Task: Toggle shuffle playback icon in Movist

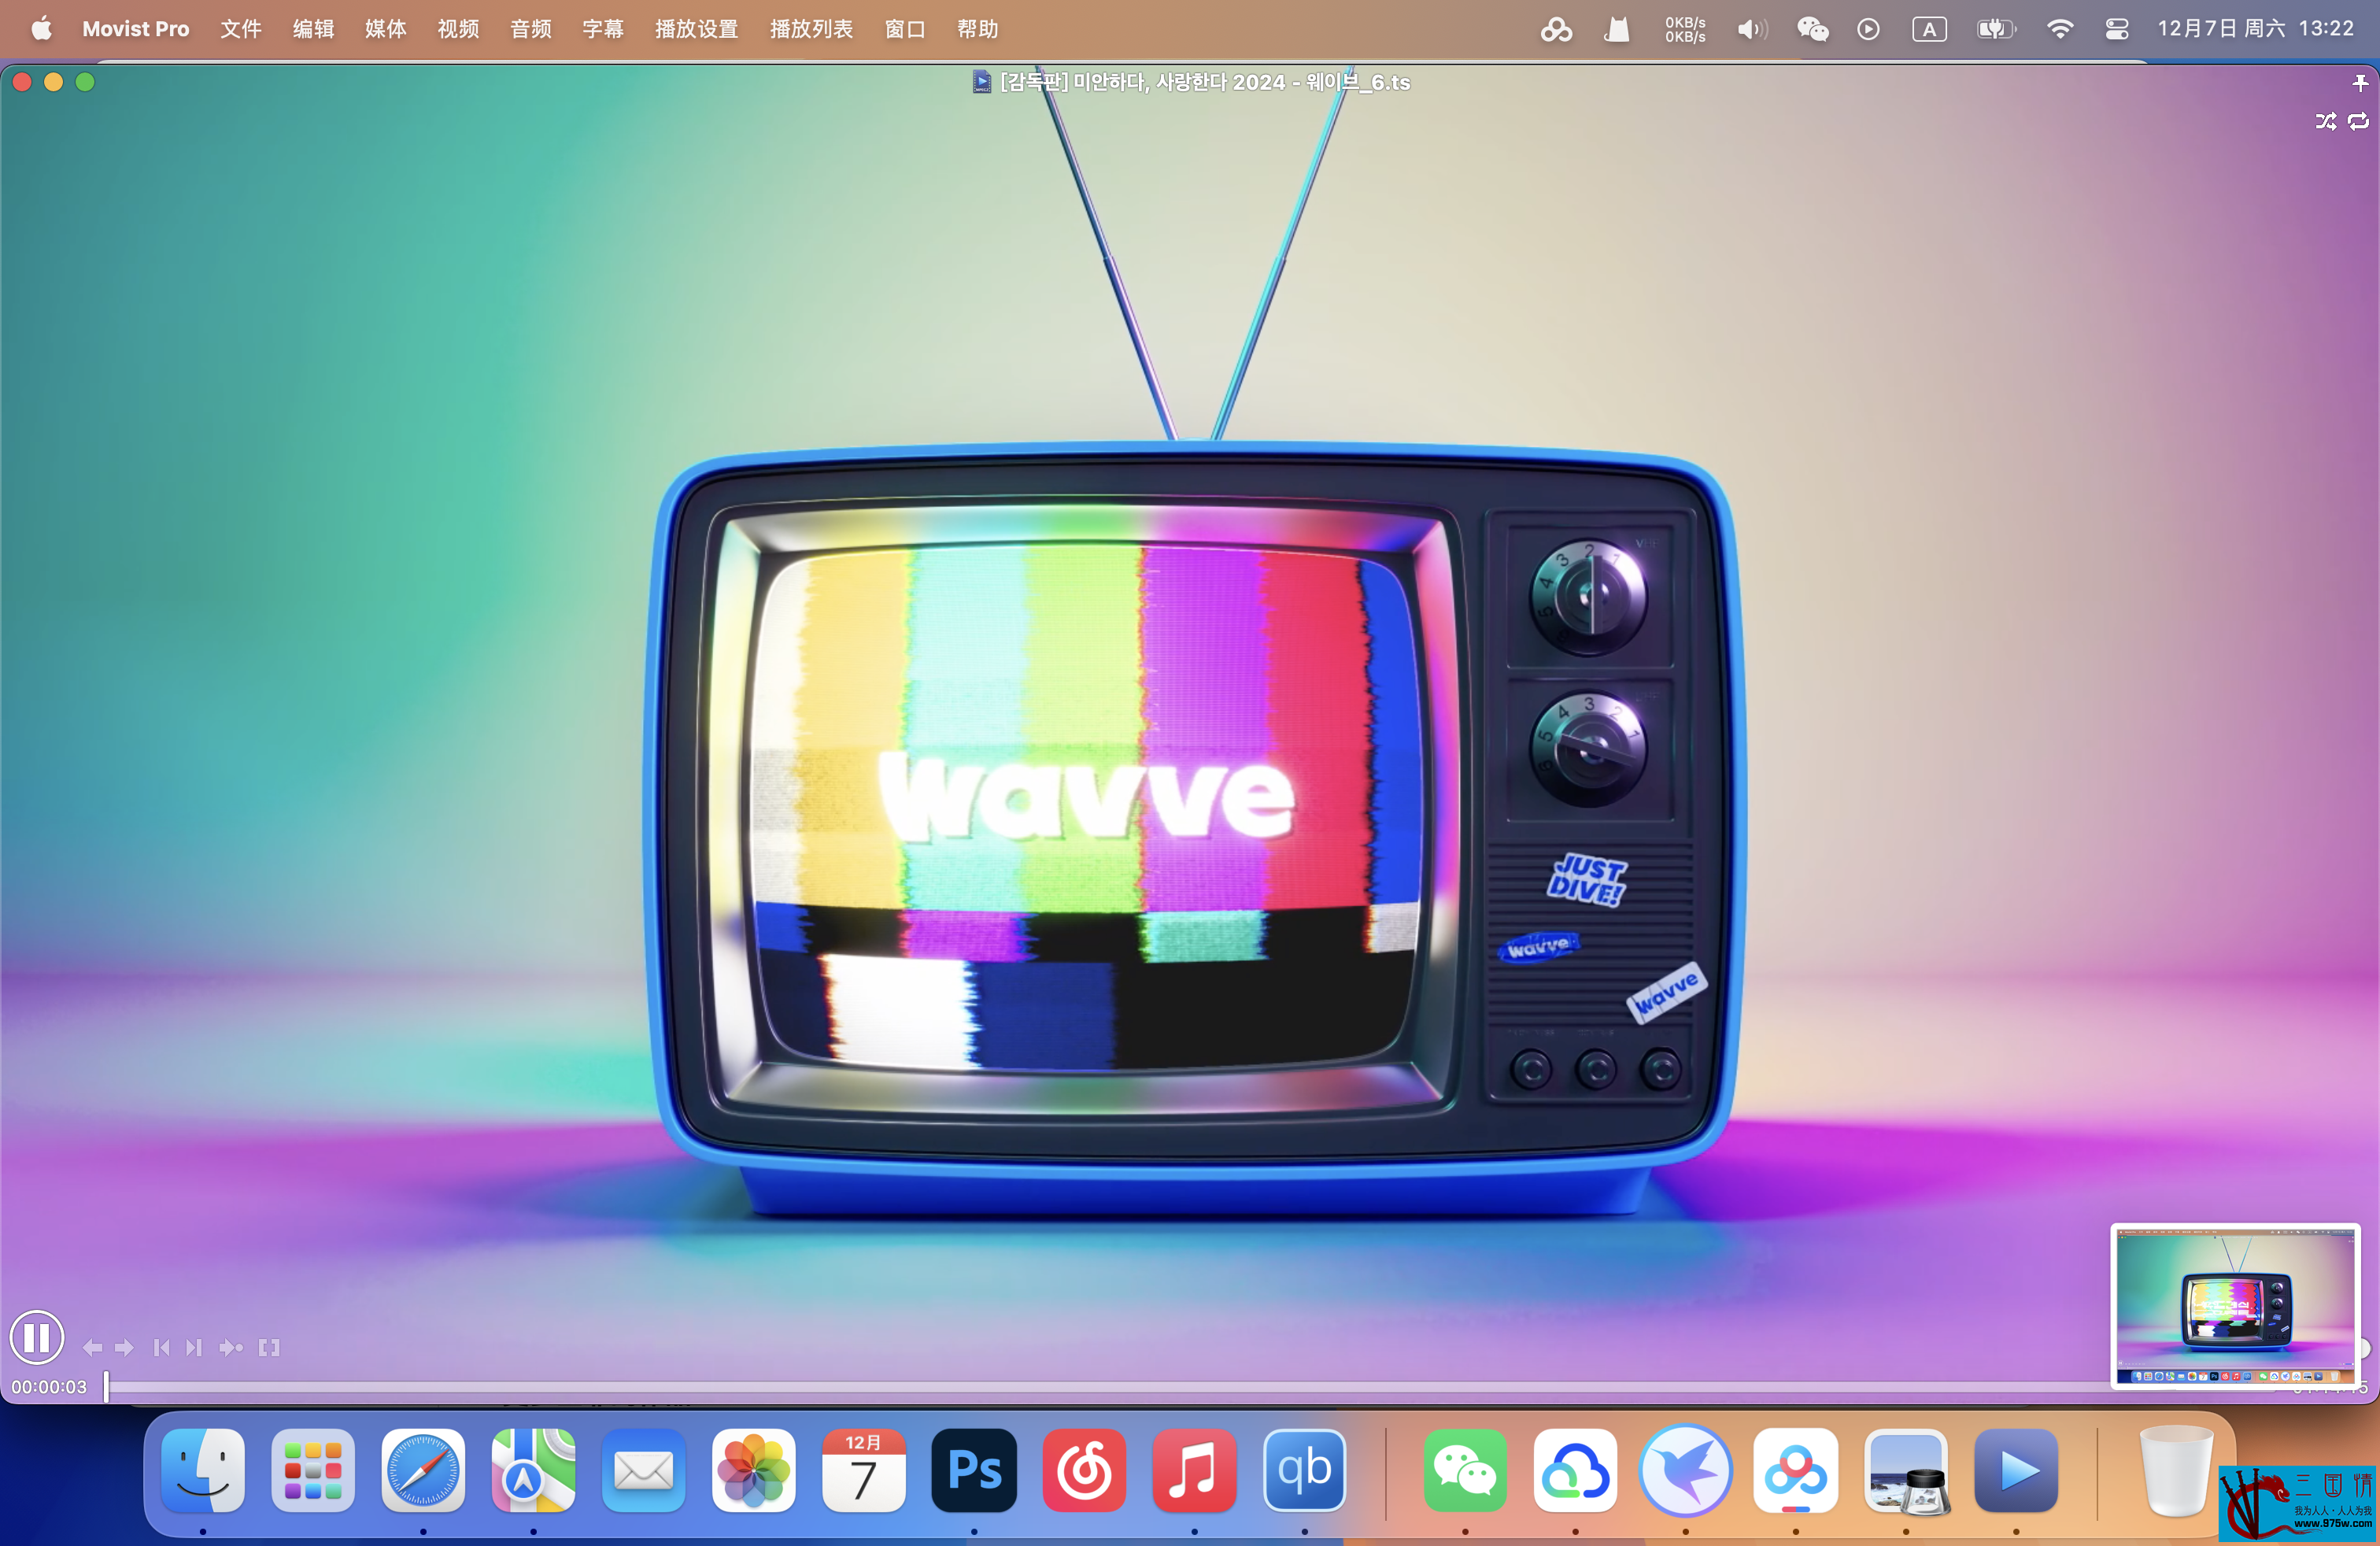Action: pyautogui.click(x=2326, y=121)
